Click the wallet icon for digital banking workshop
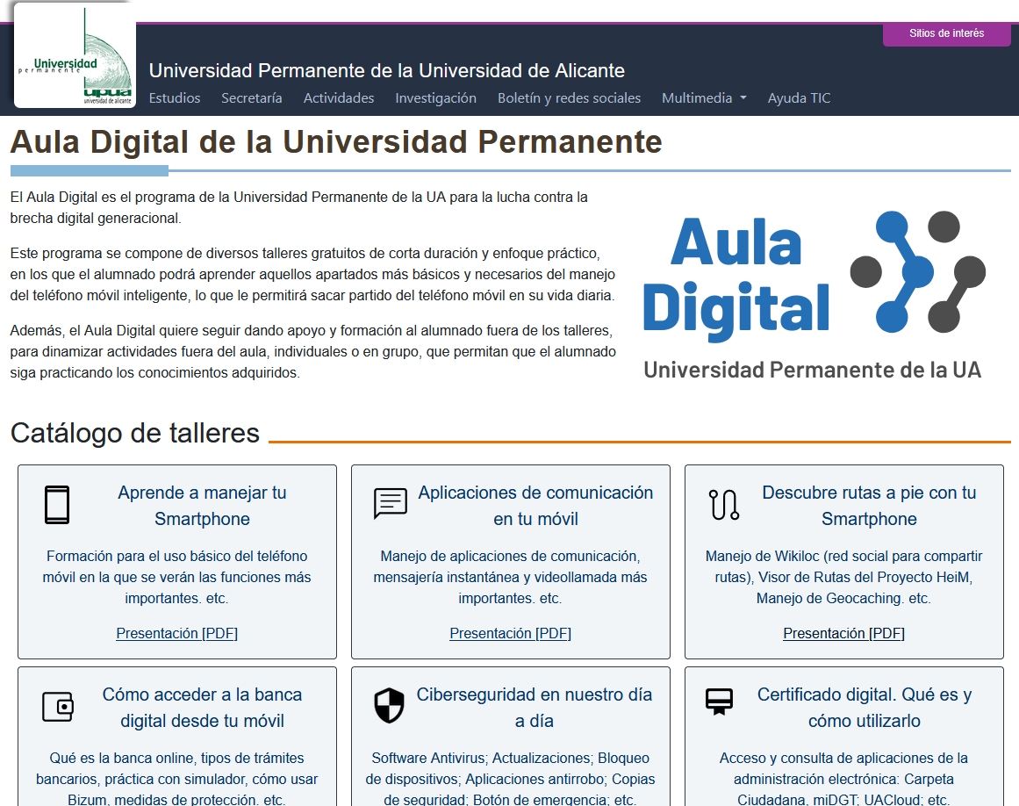The height and width of the screenshot is (806, 1019). tap(58, 707)
